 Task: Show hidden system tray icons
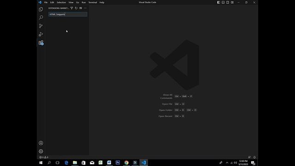coord(227,163)
